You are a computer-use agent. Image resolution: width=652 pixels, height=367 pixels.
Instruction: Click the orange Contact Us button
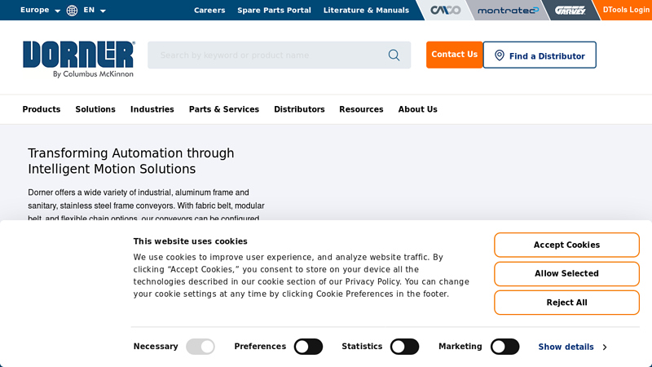[454, 55]
